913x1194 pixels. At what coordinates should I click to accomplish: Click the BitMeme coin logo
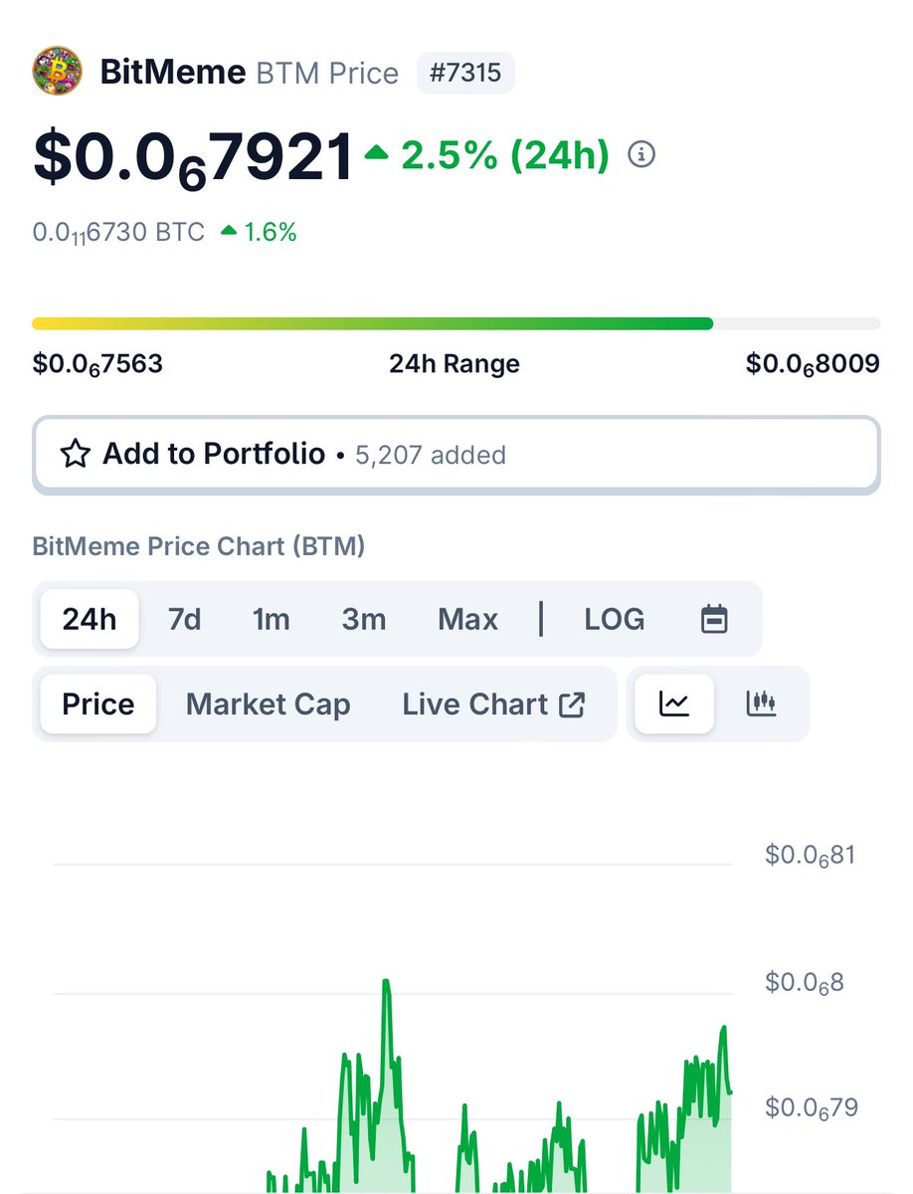[57, 72]
